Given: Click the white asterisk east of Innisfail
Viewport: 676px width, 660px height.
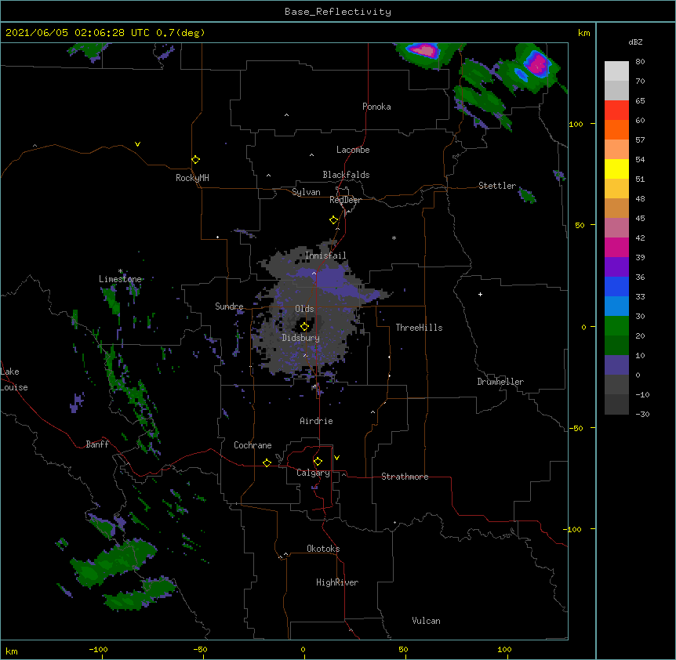Looking at the screenshot, I should 394,238.
